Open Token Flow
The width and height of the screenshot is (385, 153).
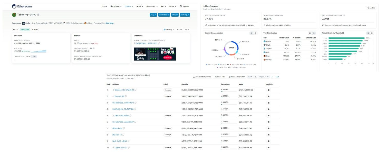click(x=220, y=77)
